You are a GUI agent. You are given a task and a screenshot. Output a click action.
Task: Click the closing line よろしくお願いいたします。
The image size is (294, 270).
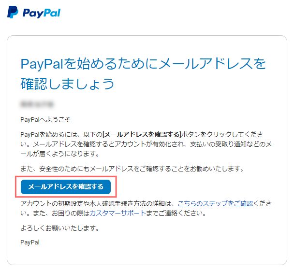click(x=60, y=228)
